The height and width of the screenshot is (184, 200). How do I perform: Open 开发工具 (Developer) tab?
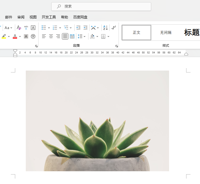(x=49, y=17)
